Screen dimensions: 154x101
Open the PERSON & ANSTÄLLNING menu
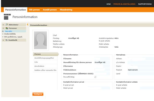click(x=124, y=4)
